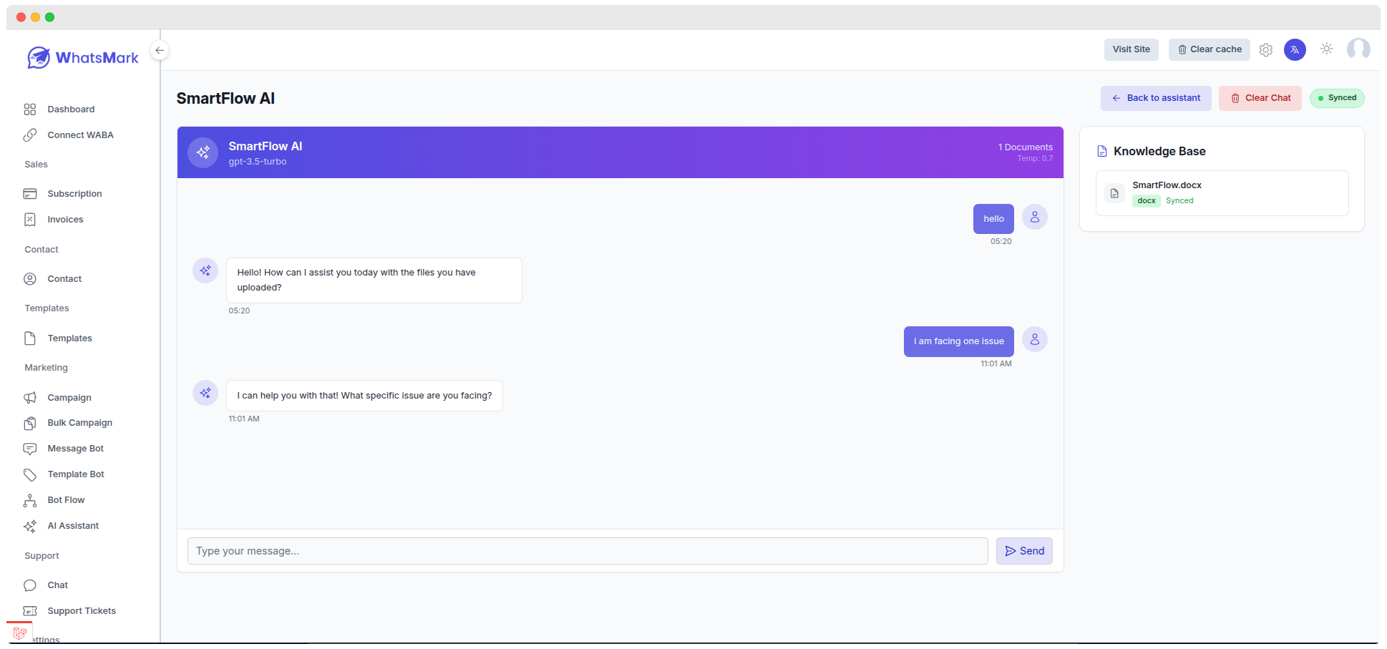Click the Message Bot icon
This screenshot has width=1387, height=649.
click(30, 449)
